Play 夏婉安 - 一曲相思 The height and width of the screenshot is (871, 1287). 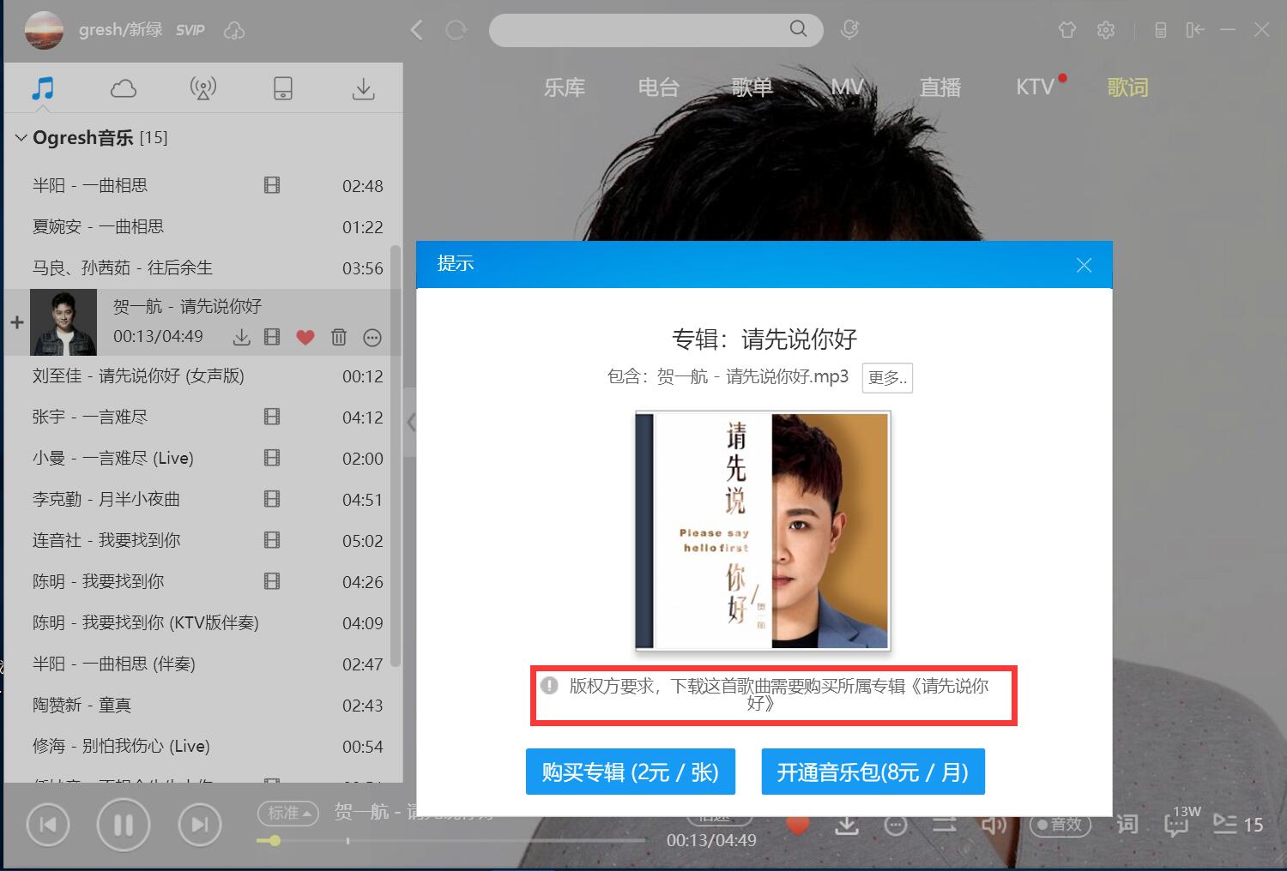(x=203, y=226)
